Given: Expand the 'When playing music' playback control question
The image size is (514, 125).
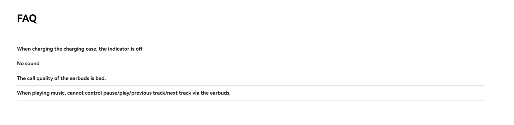Looking at the screenshot, I should (x=250, y=93).
